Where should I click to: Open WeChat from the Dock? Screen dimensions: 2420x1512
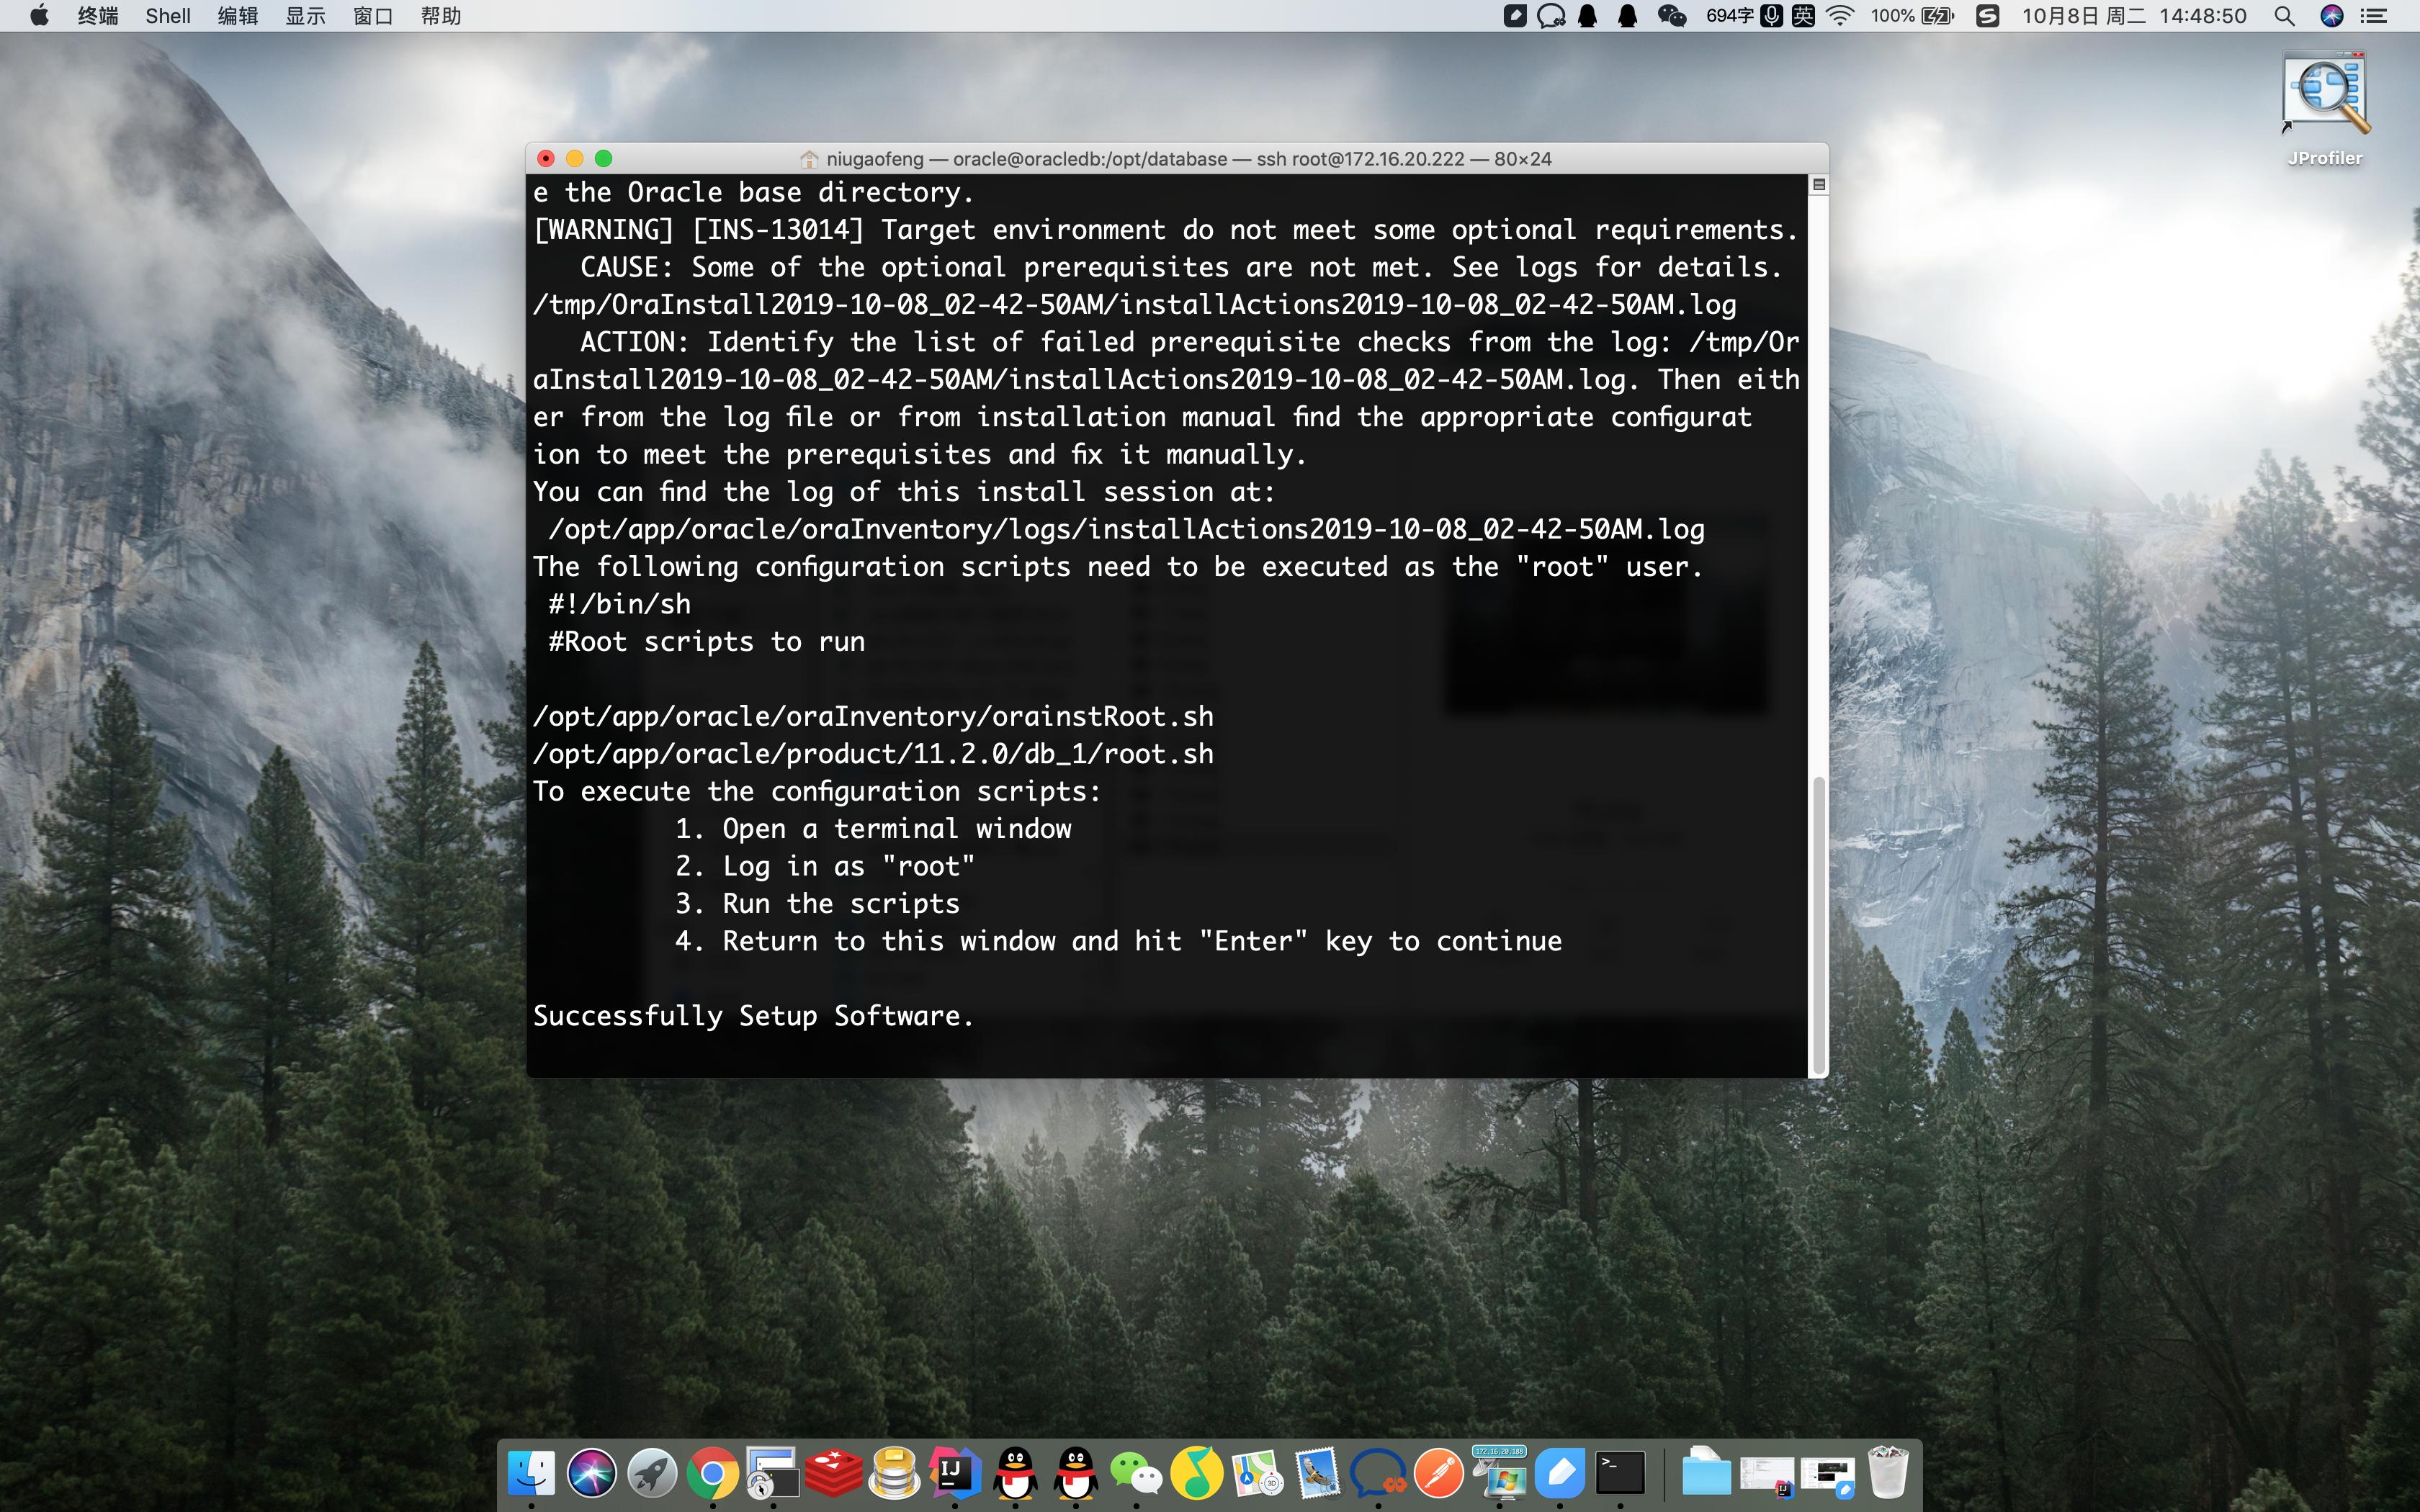tap(1136, 1472)
